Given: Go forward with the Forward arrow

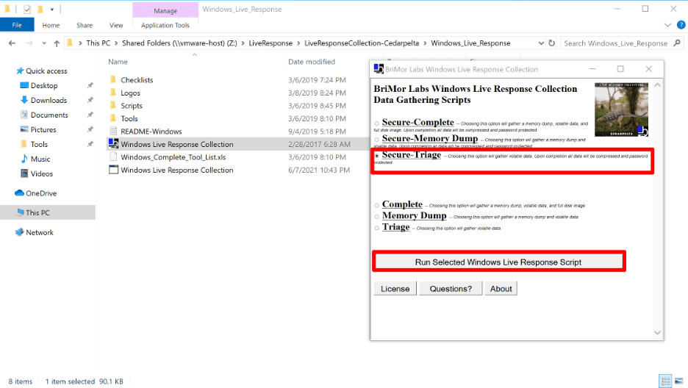Looking at the screenshot, I should pyautogui.click(x=29, y=43).
